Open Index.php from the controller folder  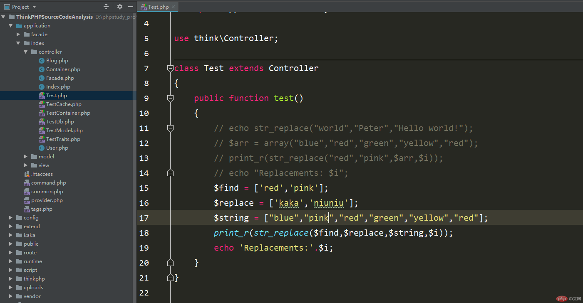[x=57, y=86]
